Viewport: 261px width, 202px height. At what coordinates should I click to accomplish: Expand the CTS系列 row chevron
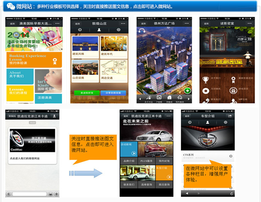[231, 156]
